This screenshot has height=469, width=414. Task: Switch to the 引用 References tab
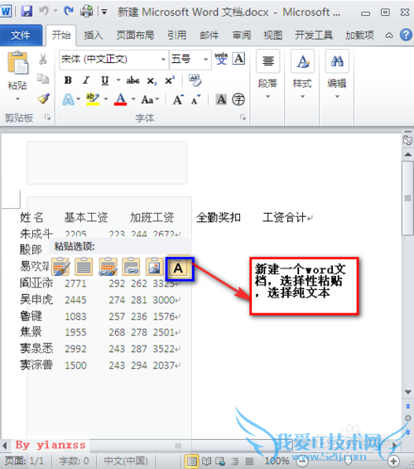[176, 36]
